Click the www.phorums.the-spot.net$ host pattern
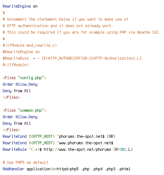Image resolution: width=164 pixels, height=175 pixels. click(x=85, y=143)
